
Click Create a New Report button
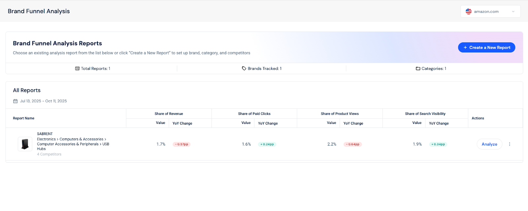click(486, 47)
